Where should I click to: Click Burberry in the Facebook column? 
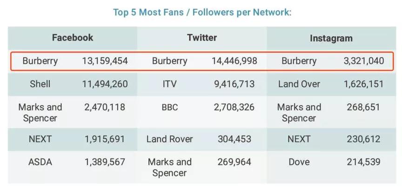point(40,61)
